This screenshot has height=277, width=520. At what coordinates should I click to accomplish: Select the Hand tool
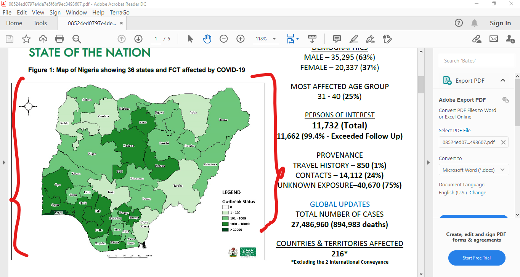207,39
